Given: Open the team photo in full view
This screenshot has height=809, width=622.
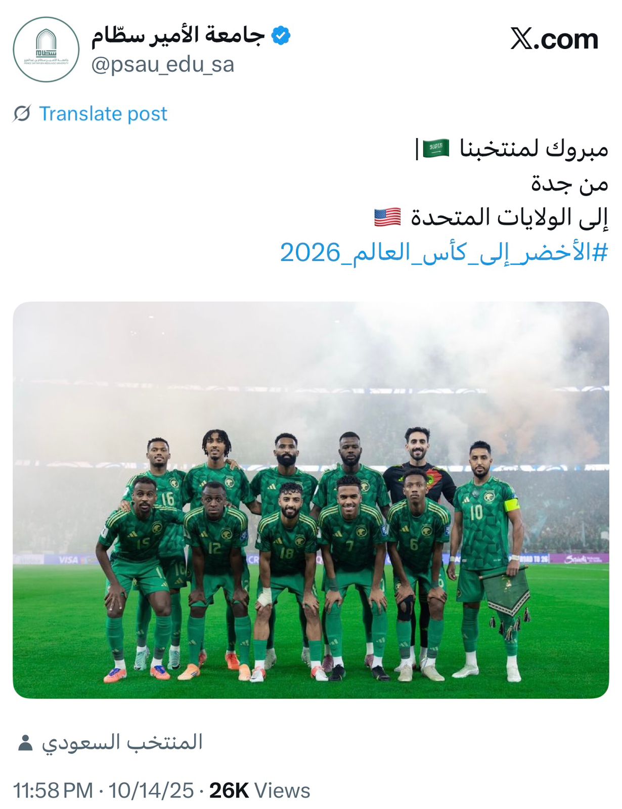Looking at the screenshot, I should coord(310,500).
